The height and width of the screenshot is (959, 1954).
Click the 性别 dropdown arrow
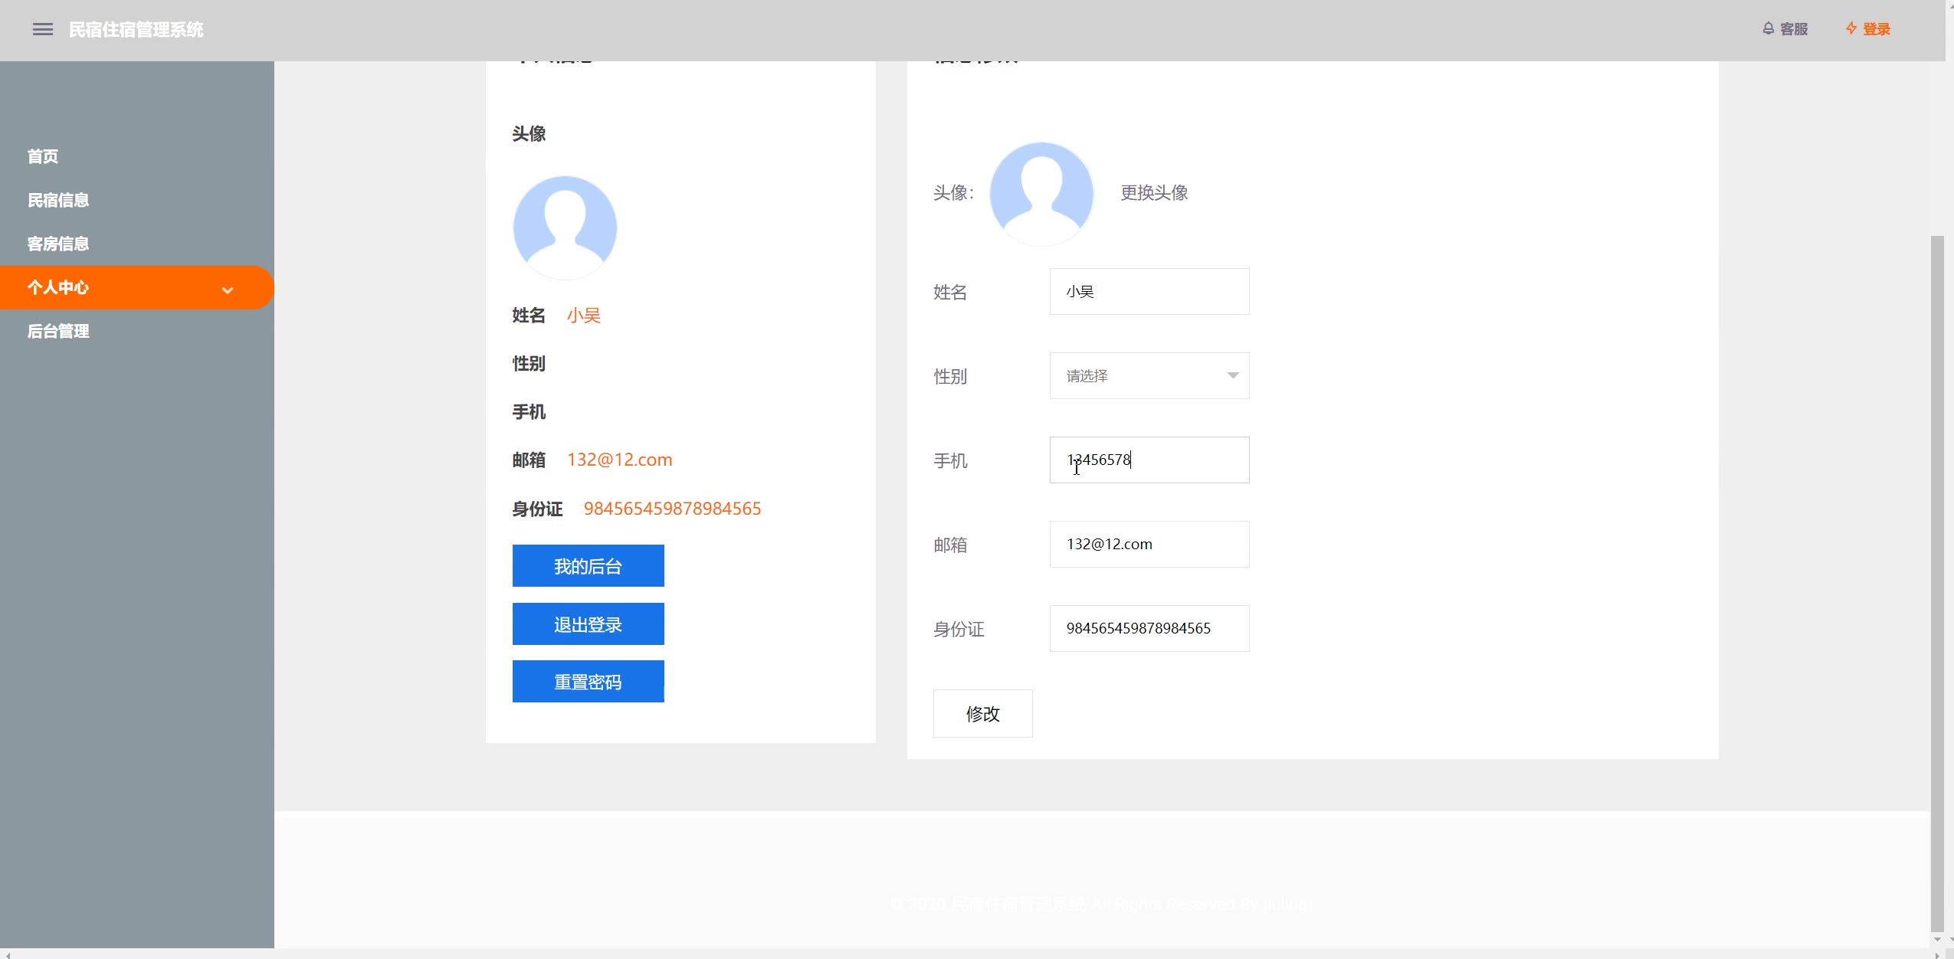[1232, 375]
